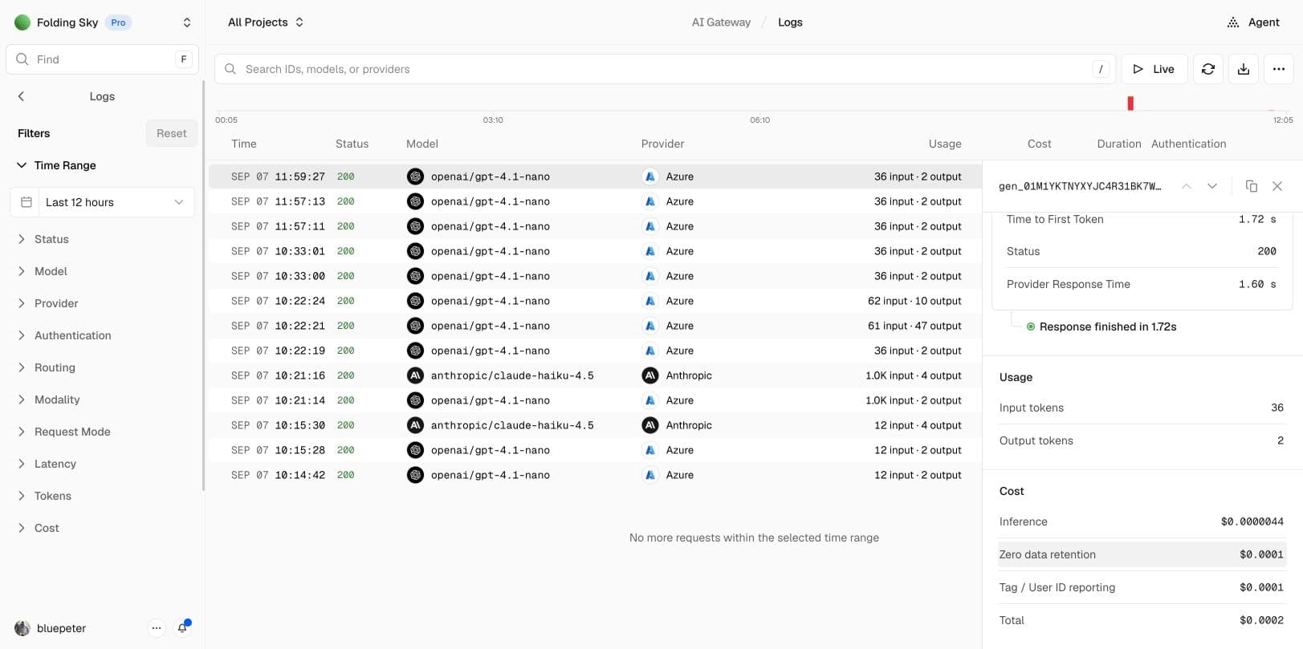Expand the Provider filter
The height and width of the screenshot is (649, 1303).
pos(48,303)
